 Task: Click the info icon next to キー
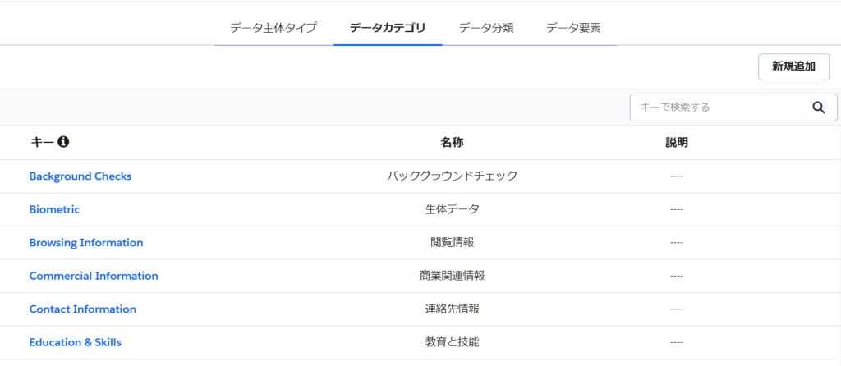pos(63,142)
